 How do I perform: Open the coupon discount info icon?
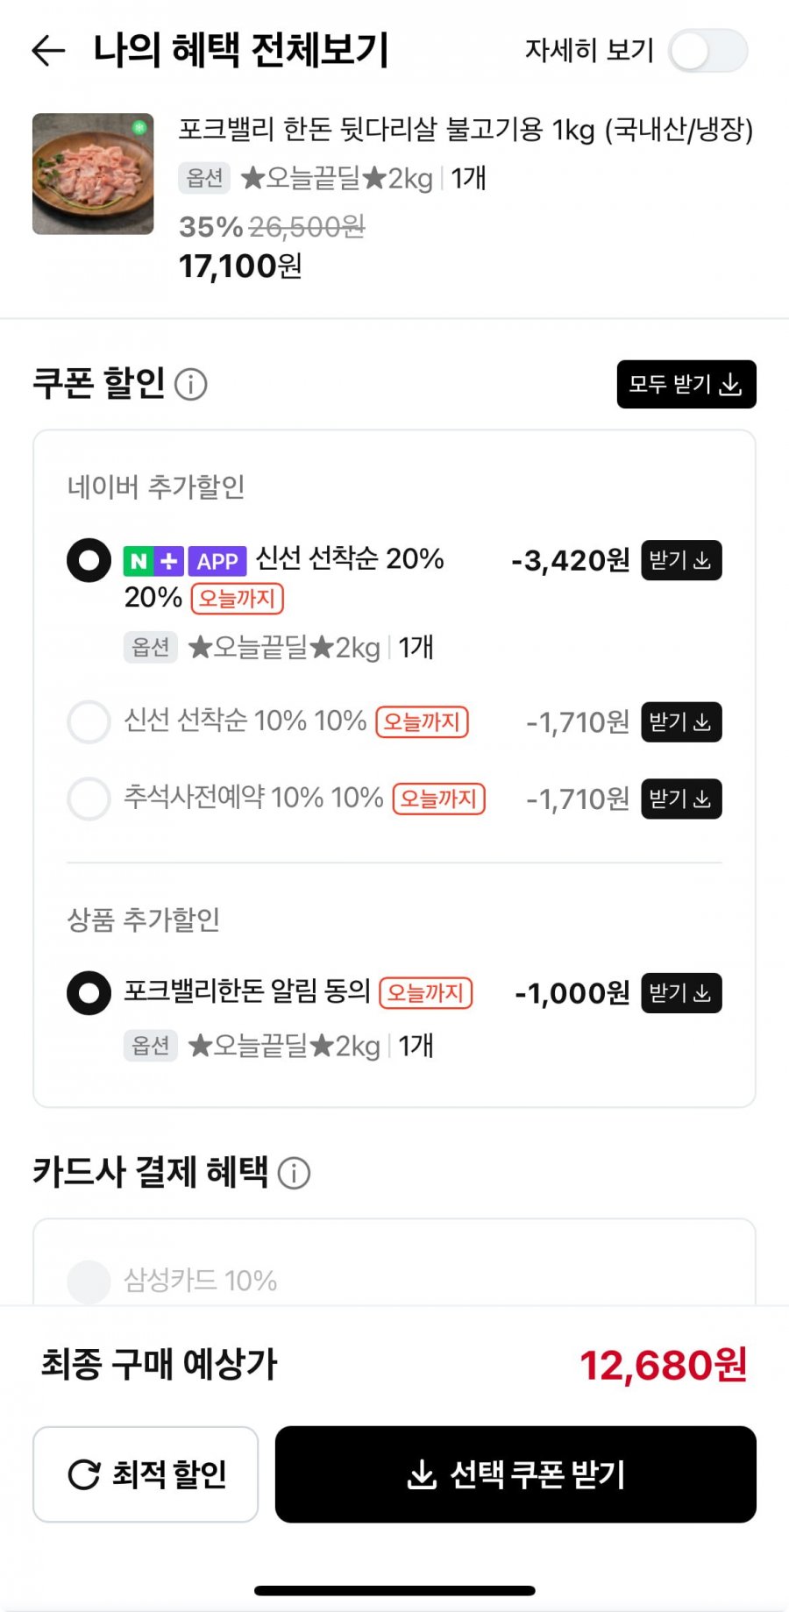(191, 384)
